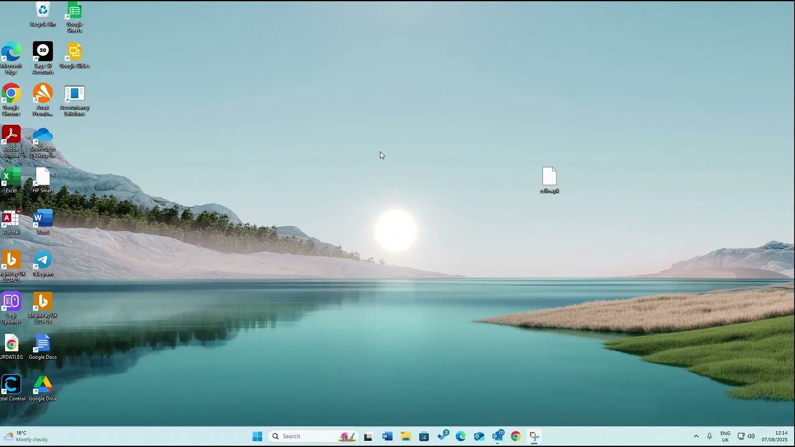795x447 pixels.
Task: Select the BrightPay UK 2024-25 shortcut
Action: pyautogui.click(x=11, y=266)
